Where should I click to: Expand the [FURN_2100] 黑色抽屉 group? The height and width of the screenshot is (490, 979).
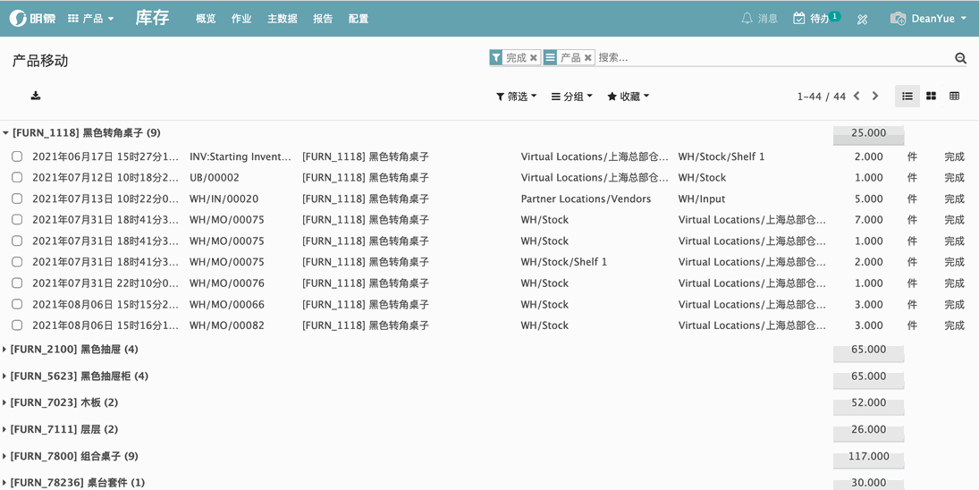click(73, 350)
